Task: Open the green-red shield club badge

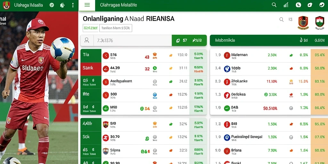Action: click(320, 22)
